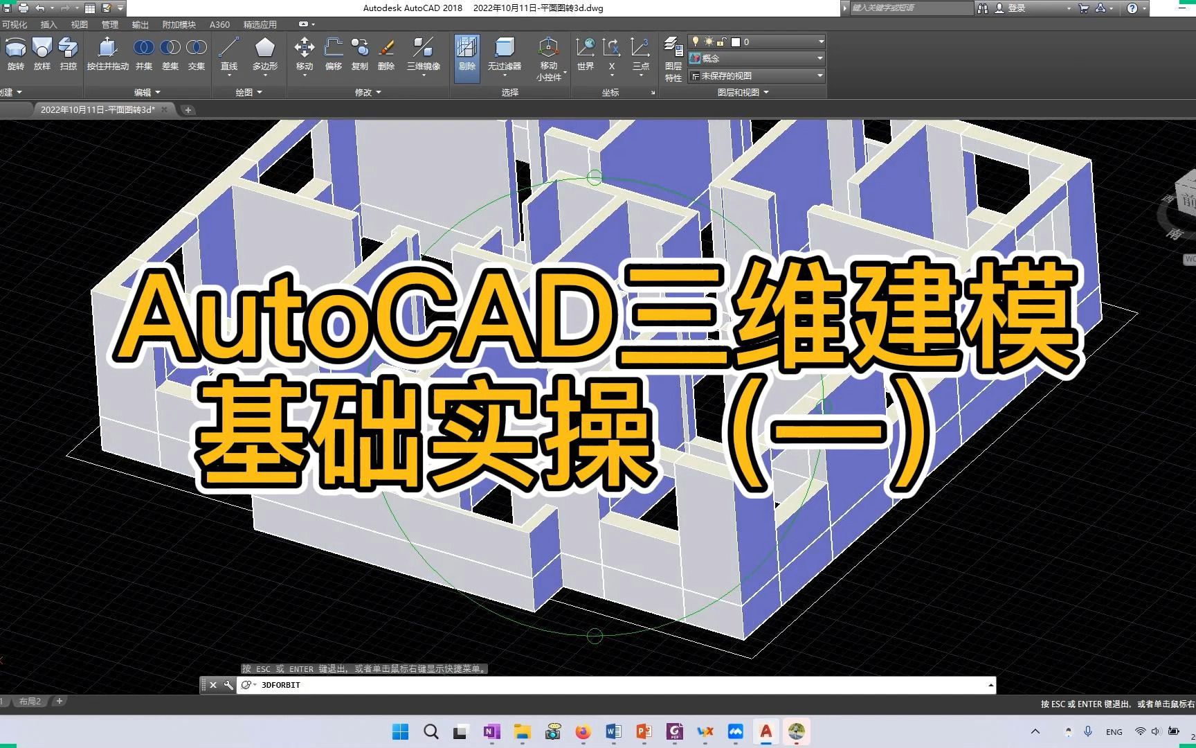Expand the 未保存的视图 view dropdown
This screenshot has width=1196, height=748.
click(x=819, y=75)
